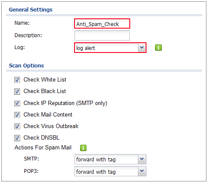Toggle the Check Virus Outbreak checkbox

(17, 126)
